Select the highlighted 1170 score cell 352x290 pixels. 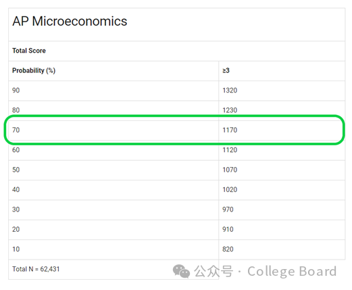tap(282, 130)
